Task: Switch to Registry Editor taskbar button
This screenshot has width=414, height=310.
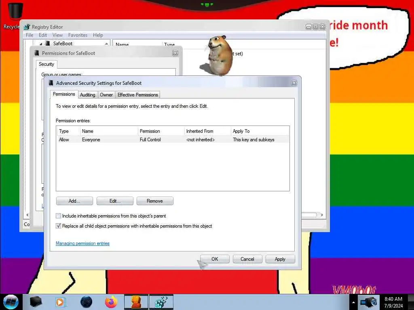Action: 161,302
